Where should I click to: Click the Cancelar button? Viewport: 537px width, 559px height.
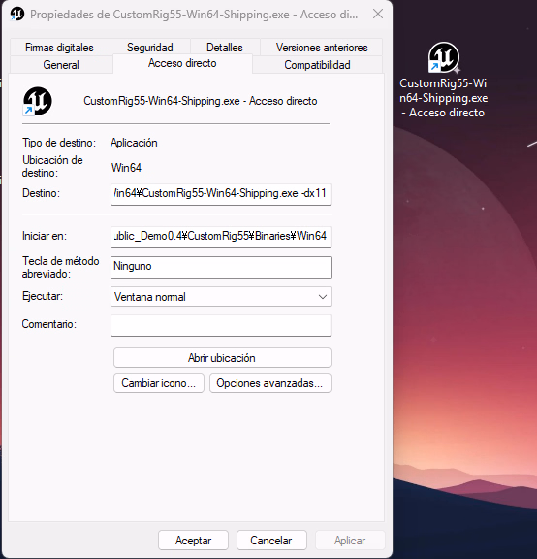271,541
